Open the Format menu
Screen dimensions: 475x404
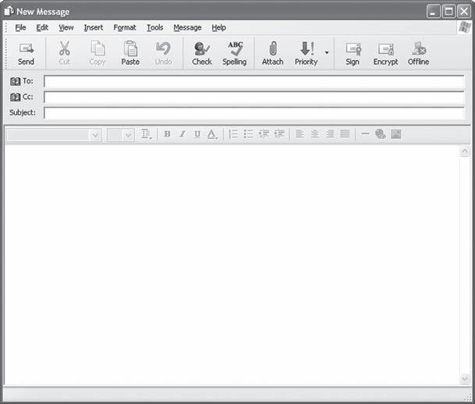pyautogui.click(x=125, y=27)
